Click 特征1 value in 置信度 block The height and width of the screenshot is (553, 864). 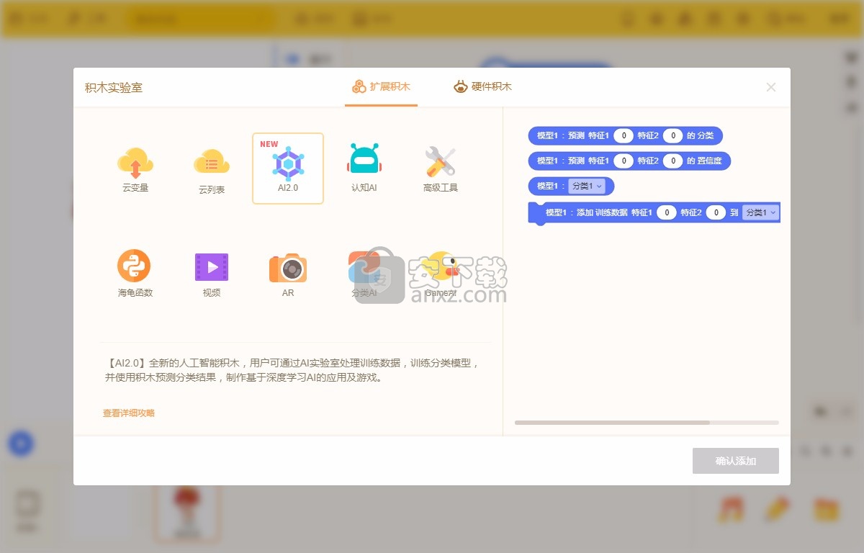coord(624,161)
